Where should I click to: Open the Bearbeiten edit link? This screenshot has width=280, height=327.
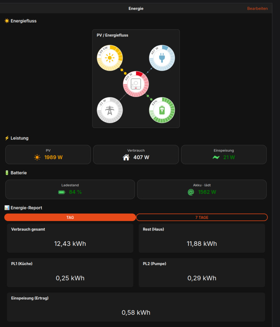(257, 9)
